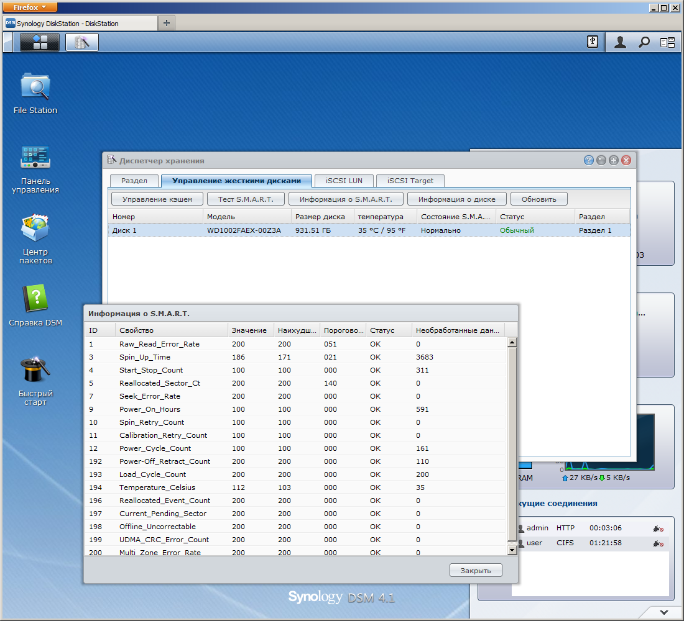Select the Load_Cycle_Count row

(x=295, y=474)
